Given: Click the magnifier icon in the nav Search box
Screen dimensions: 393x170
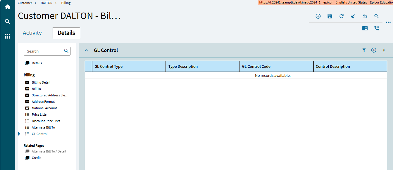Looking at the screenshot, I should (x=66, y=51).
